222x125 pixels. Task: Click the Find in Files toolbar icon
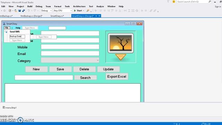88,11
